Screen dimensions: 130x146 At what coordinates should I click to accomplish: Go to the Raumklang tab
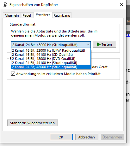(x=62, y=15)
